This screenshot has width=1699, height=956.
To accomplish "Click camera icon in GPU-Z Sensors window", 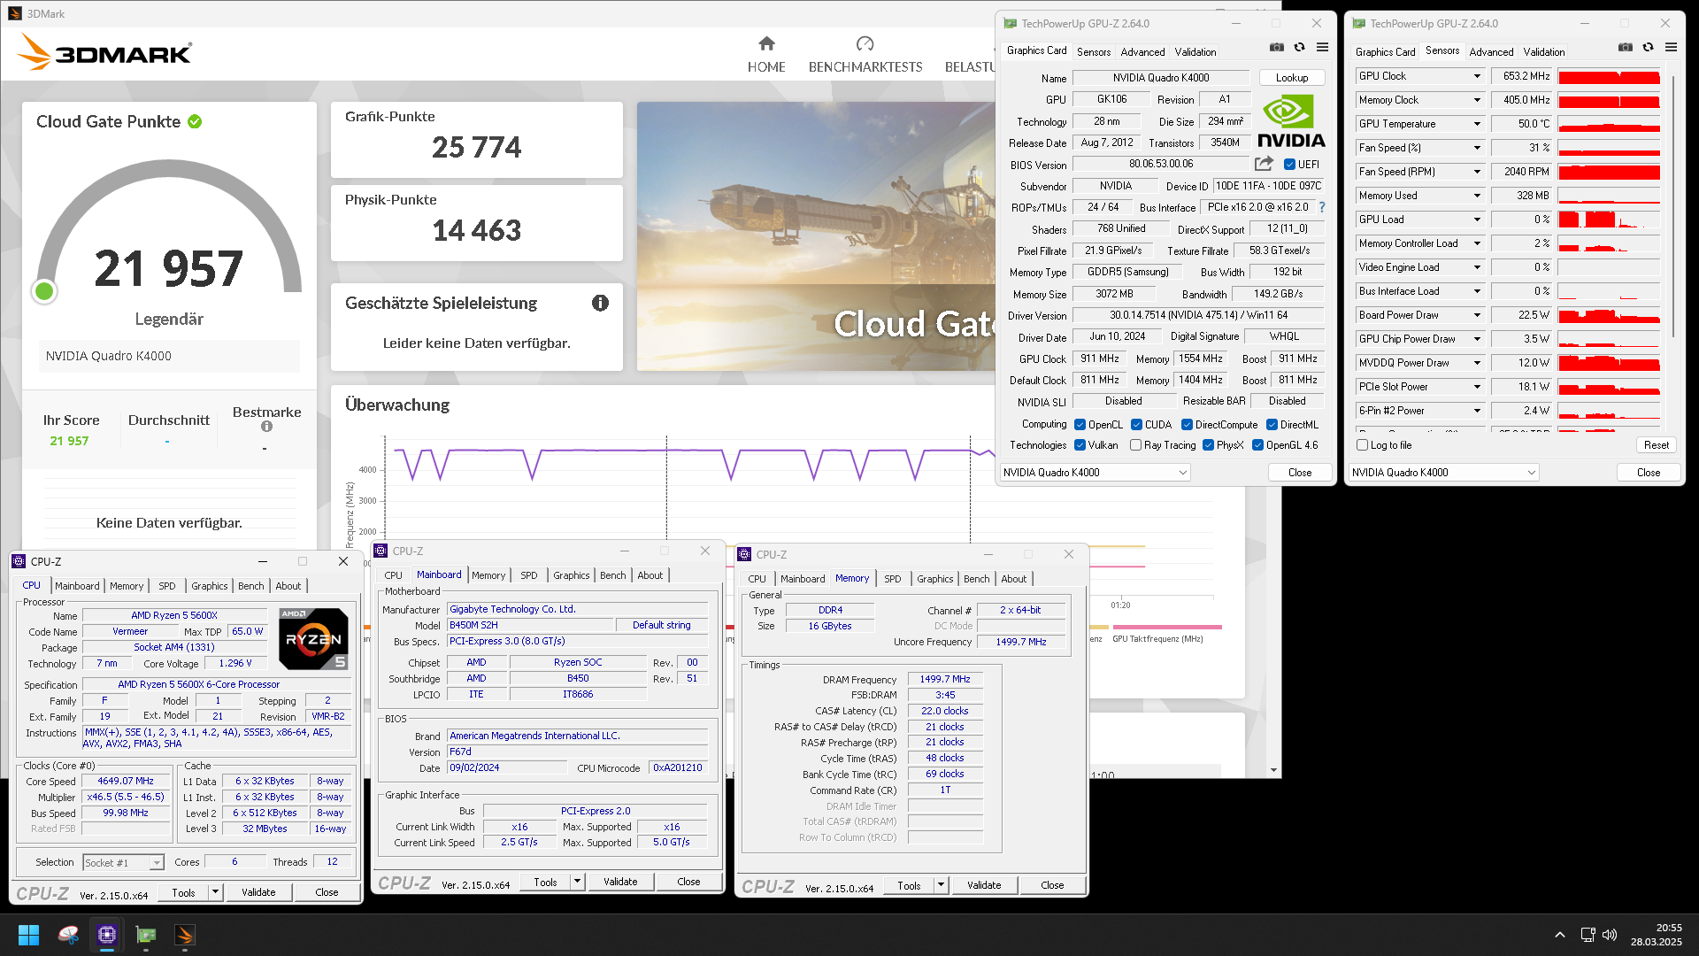I will pos(1626,48).
